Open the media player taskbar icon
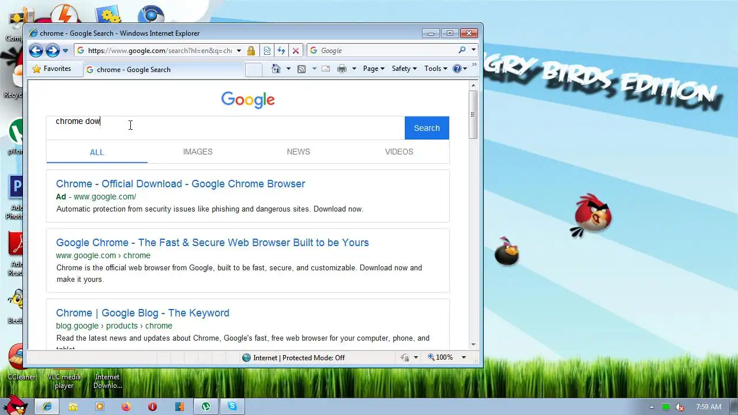Image resolution: width=738 pixels, height=415 pixels. (x=100, y=407)
